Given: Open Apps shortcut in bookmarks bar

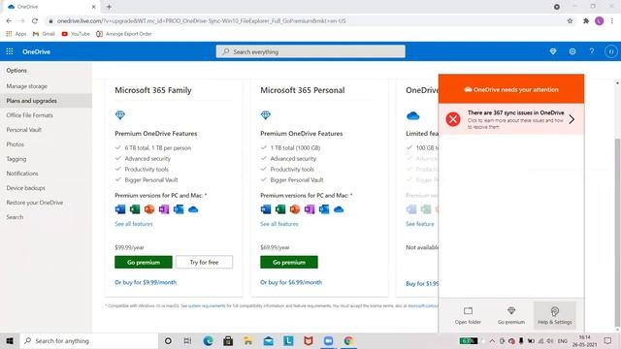Looking at the screenshot, I should coord(16,34).
